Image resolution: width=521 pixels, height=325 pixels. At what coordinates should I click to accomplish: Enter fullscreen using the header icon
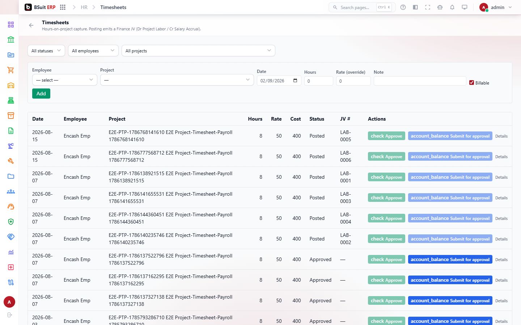point(428,7)
